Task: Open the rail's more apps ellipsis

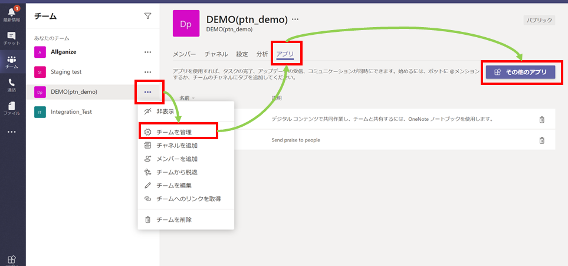Action: pyautogui.click(x=12, y=132)
